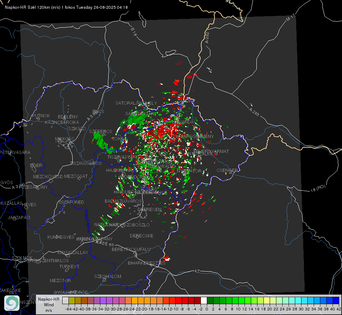Click the PÉTERVÁSÁRA label
This screenshot has width=342, height=315.
(x=15, y=152)
